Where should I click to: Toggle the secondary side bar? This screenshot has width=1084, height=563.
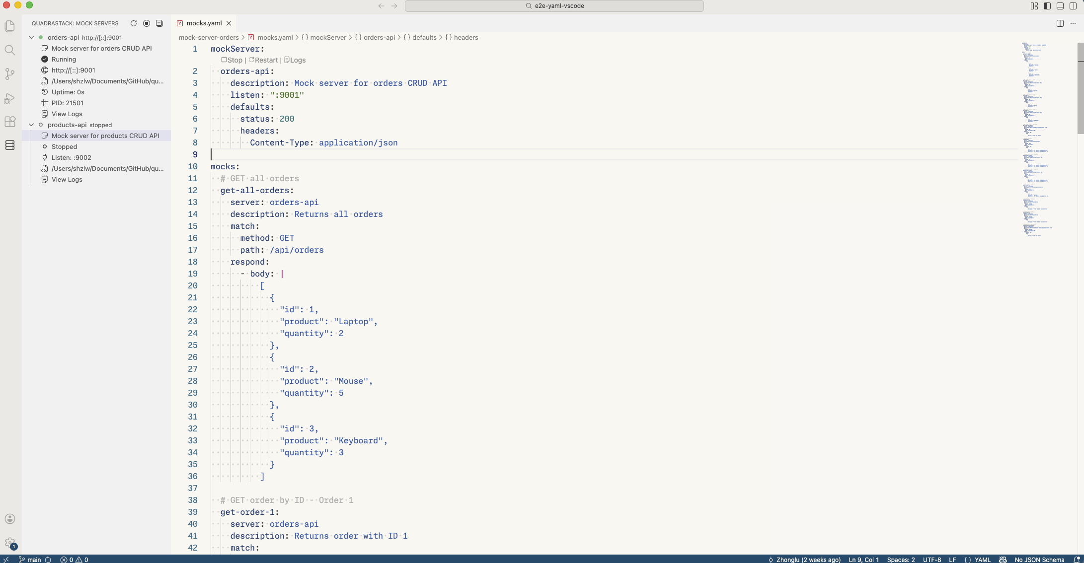[1074, 6]
